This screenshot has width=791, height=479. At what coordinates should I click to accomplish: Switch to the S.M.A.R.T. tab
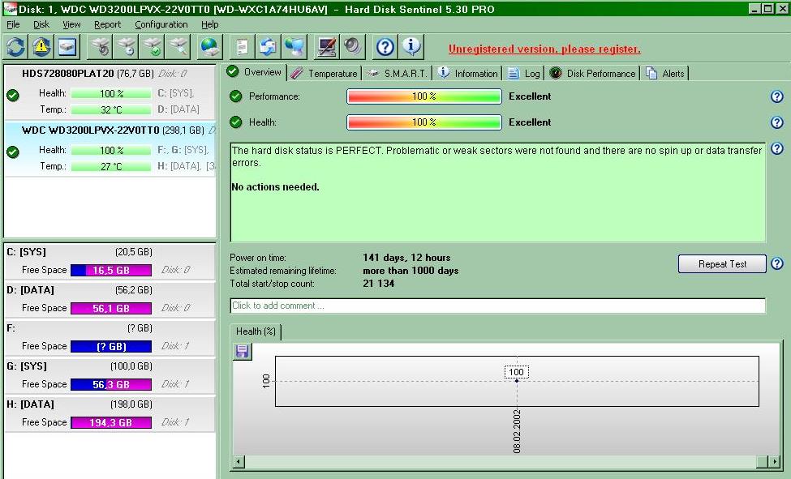point(398,74)
